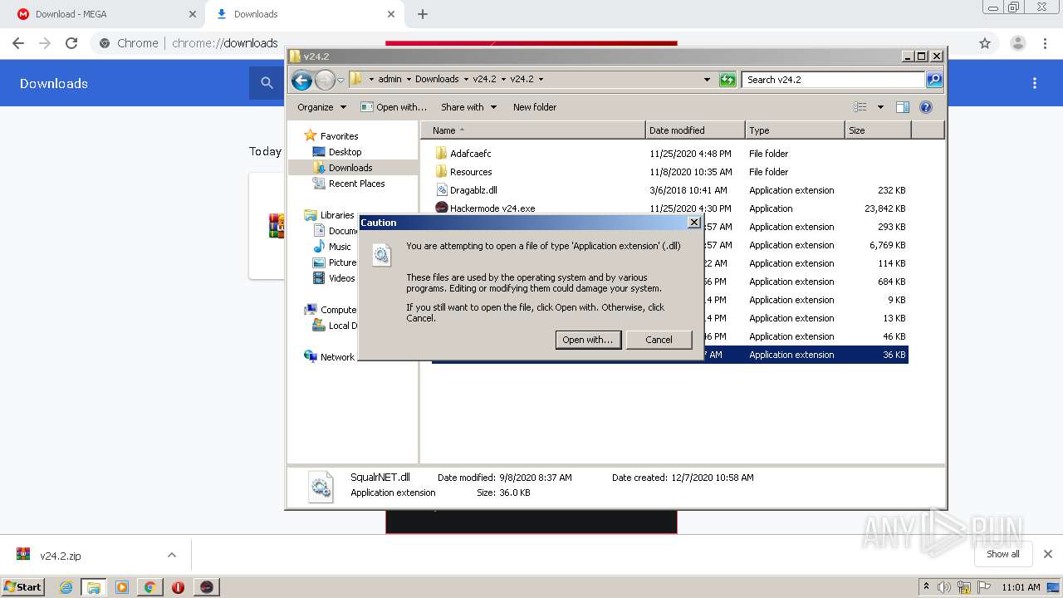Open a new Chrome tab
Screen dimensions: 1063x598
[x=423, y=14]
